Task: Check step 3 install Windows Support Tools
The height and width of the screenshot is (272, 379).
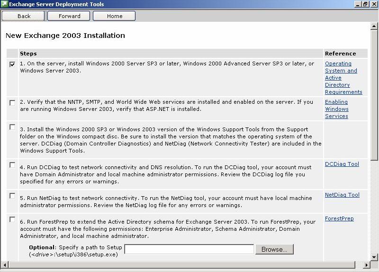Action: [12, 127]
